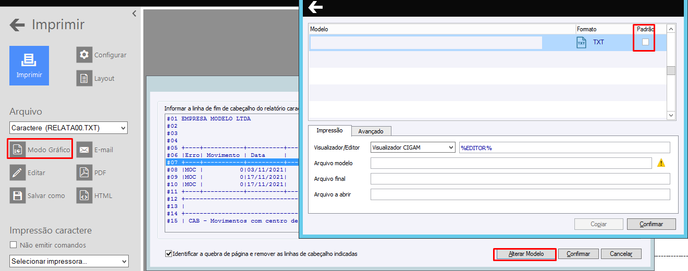The image size is (688, 271).
Task: Switch to the Avançado tab
Action: coord(371,131)
